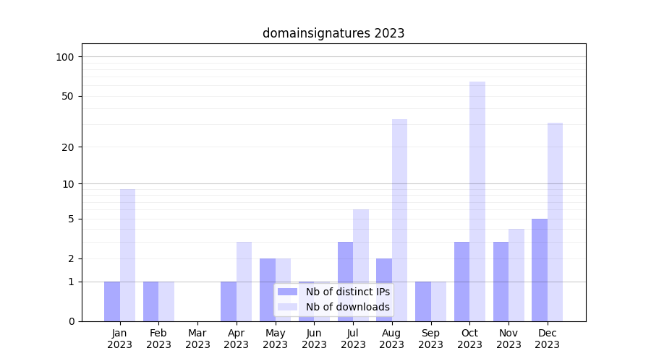Click the "20" y-axis tick label

tap(68, 147)
